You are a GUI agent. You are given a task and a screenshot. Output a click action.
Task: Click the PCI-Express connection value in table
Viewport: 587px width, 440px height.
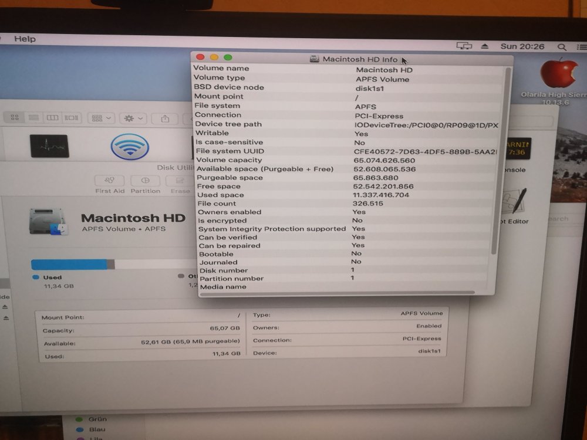tap(421, 339)
